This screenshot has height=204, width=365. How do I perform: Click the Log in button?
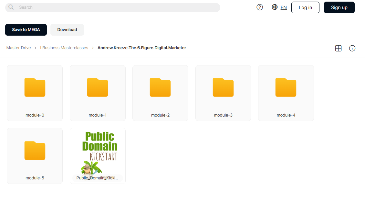point(305,7)
